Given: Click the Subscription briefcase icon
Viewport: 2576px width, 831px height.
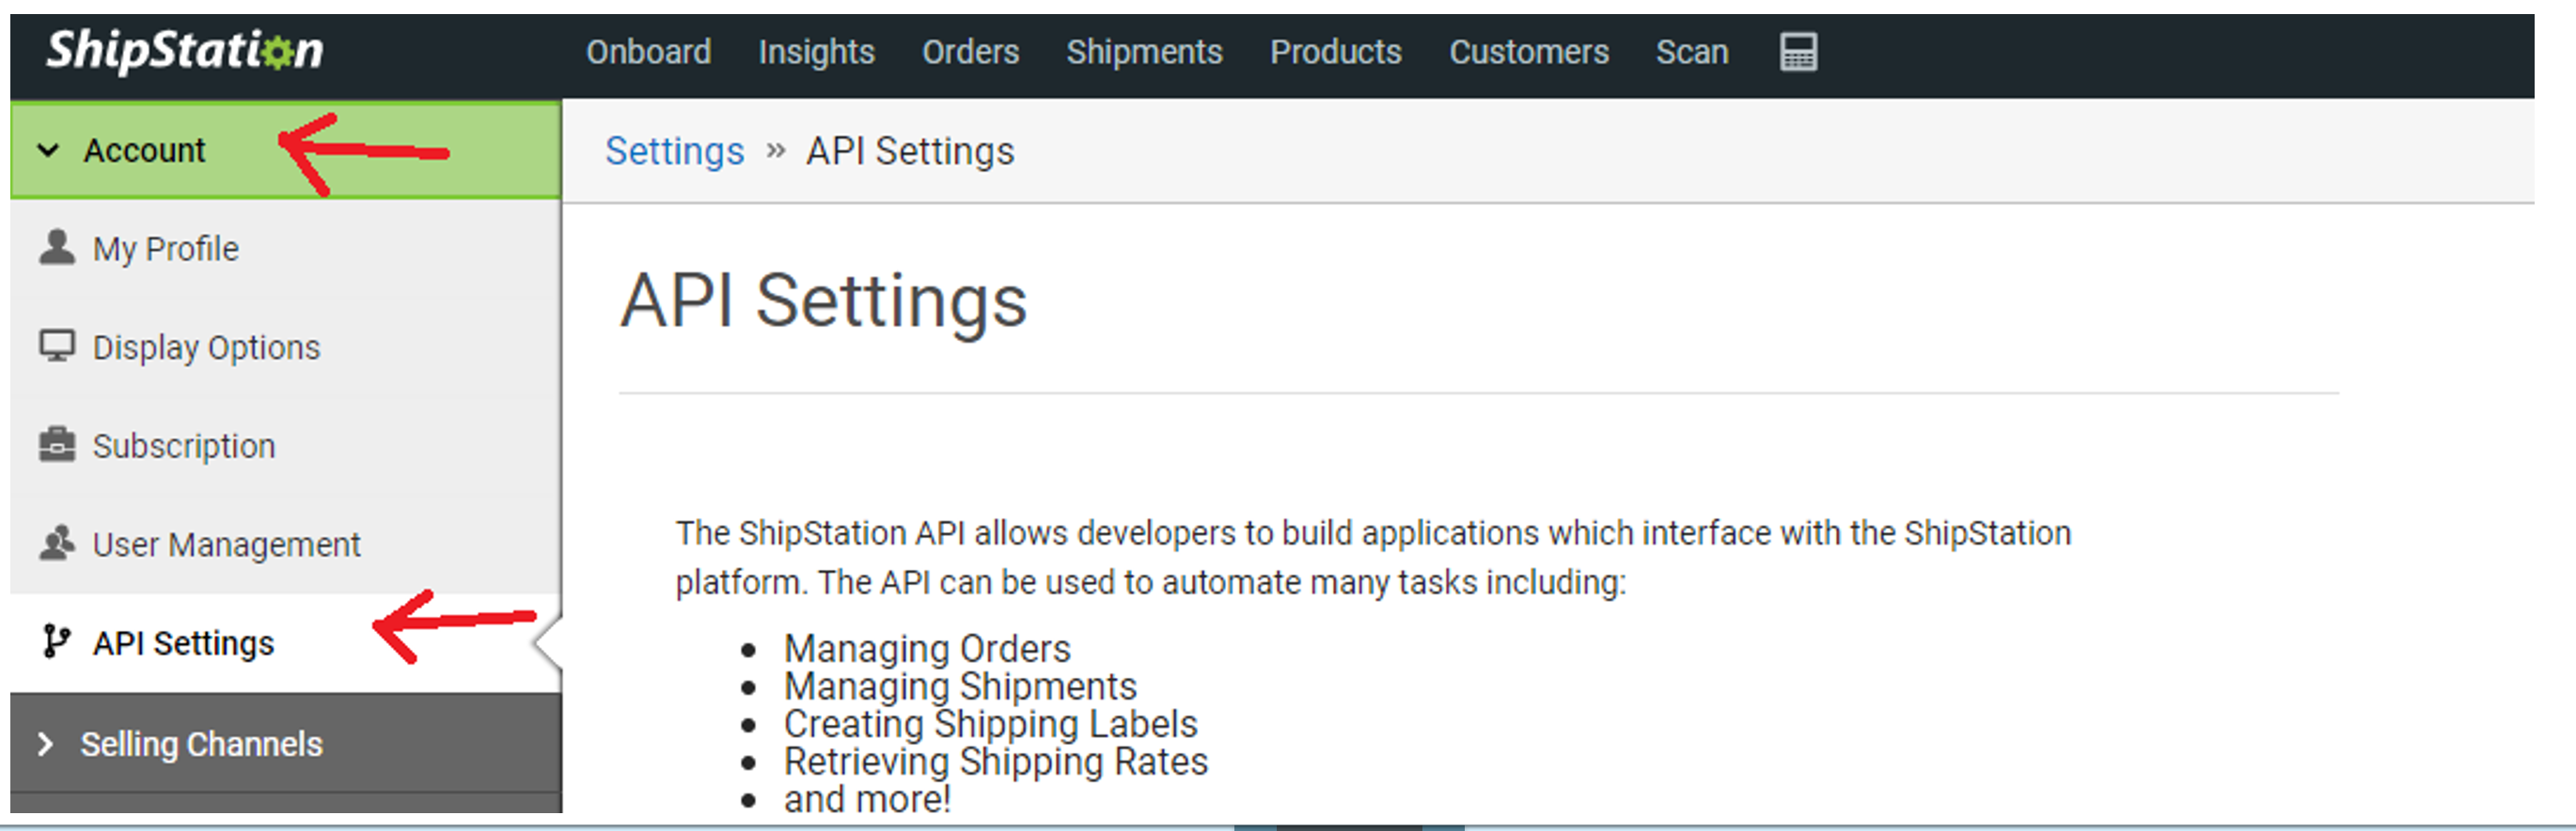Looking at the screenshot, I should click(x=57, y=444).
